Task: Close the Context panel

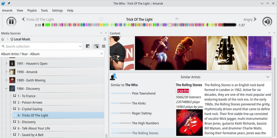Action: tap(274, 33)
